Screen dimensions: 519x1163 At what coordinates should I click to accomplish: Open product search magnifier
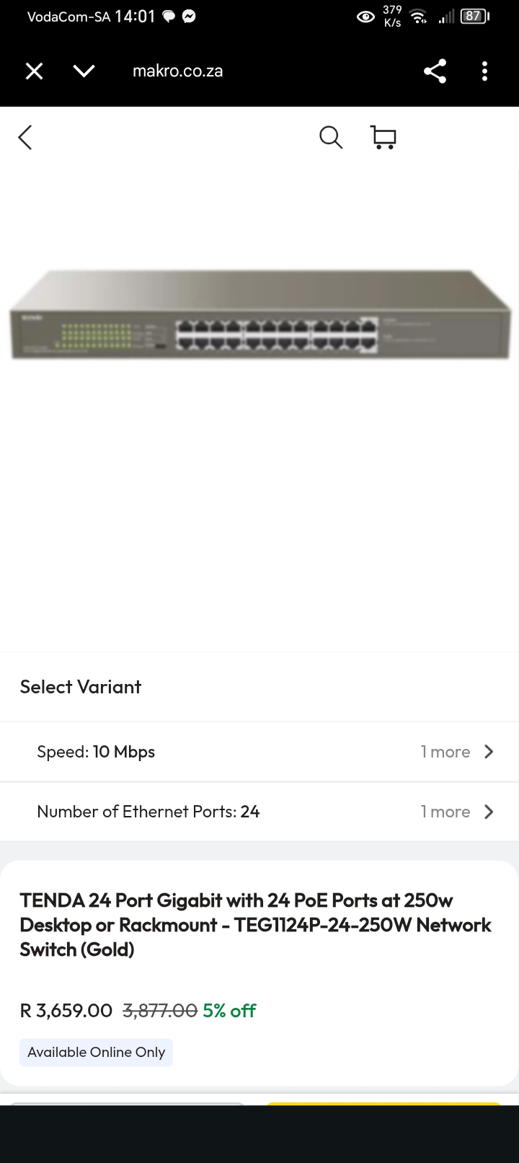tap(330, 137)
